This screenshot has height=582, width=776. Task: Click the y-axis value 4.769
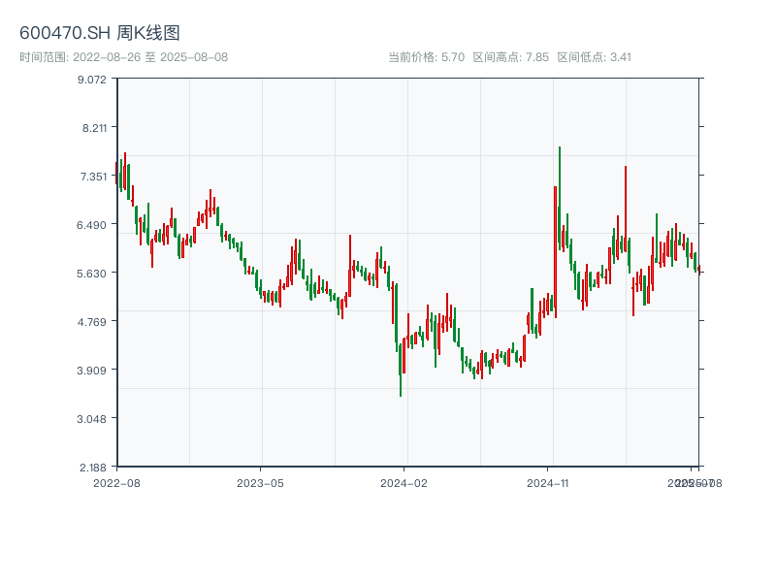coord(91,322)
